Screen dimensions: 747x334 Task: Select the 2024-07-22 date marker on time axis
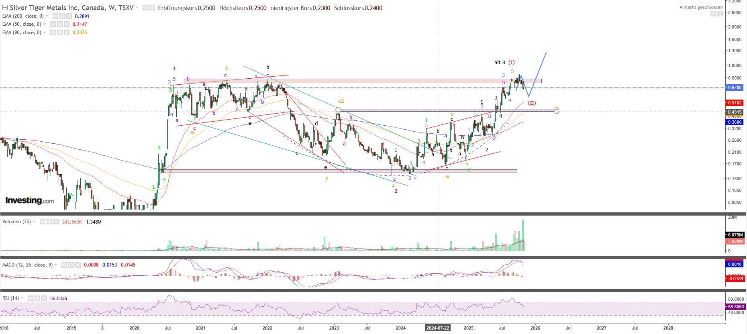(x=438, y=328)
